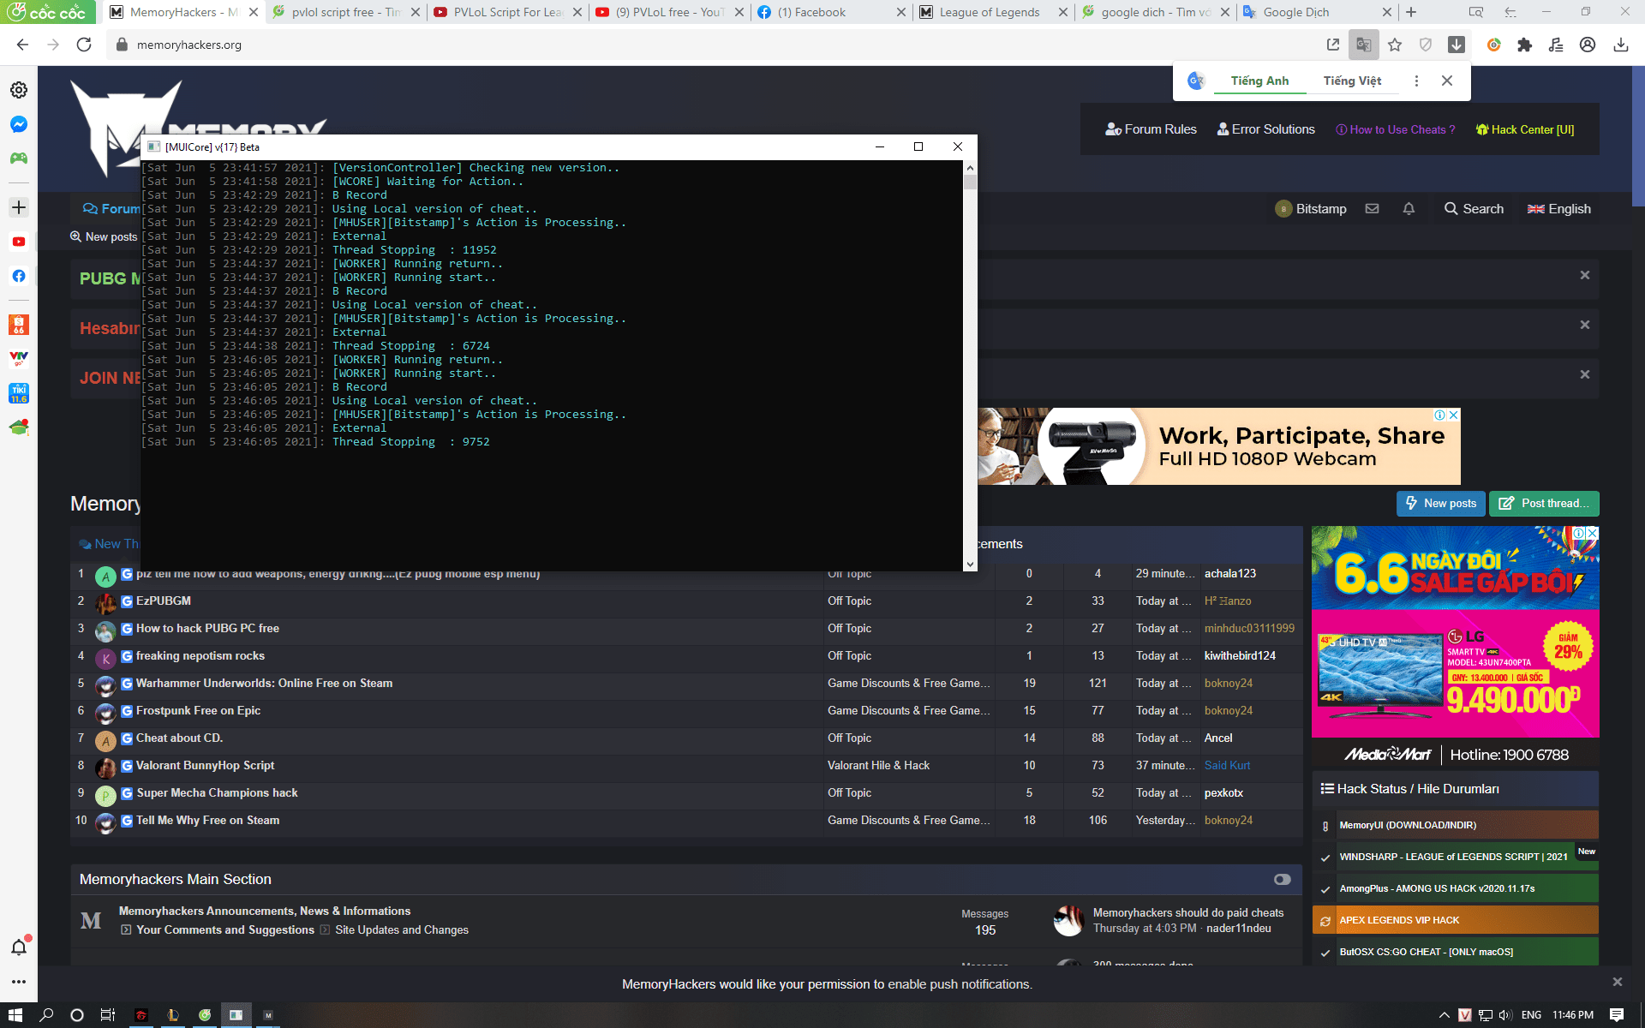Add a new sidebar shortcut with the plus icon
Screen dimensions: 1645x1028
tap(19, 207)
